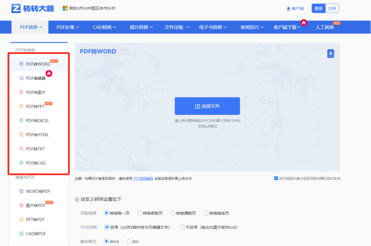Select 转换指定页 radio option
371x246 pixels.
pyautogui.click(x=206, y=213)
